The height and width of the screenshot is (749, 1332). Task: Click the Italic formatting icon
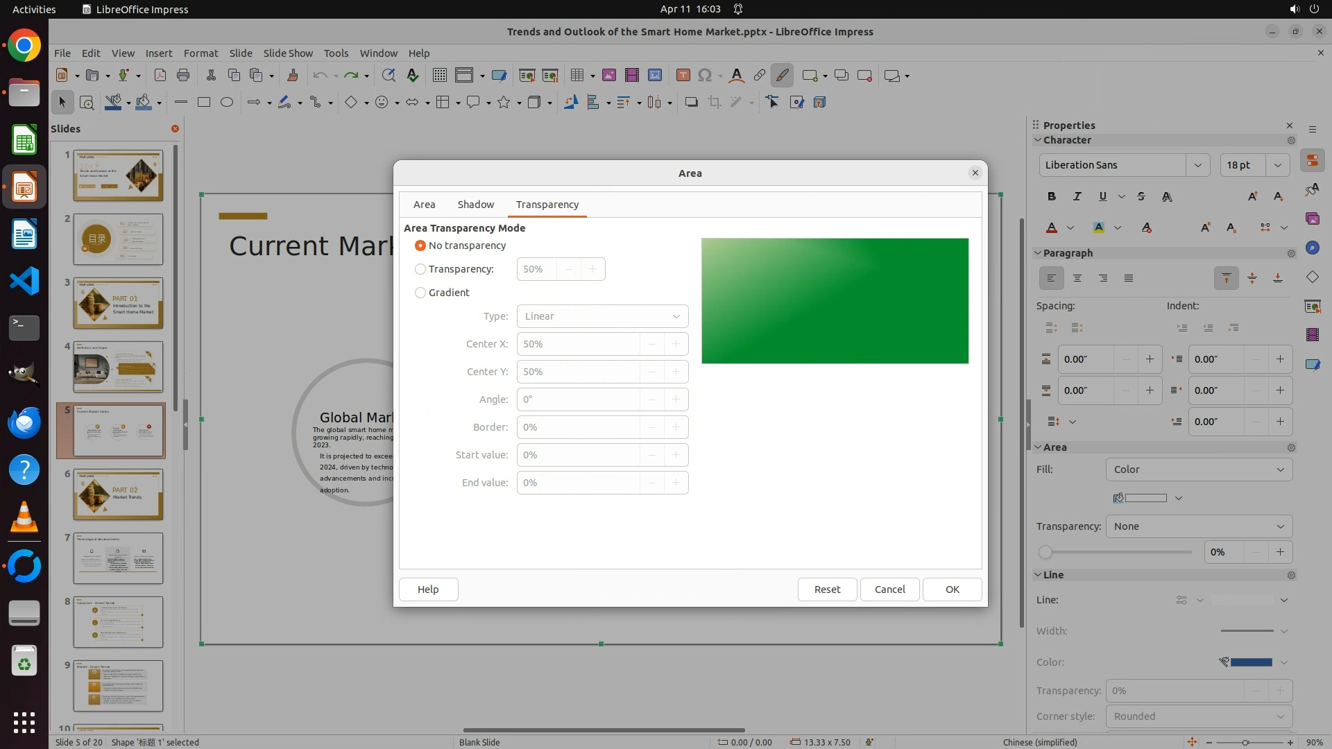[1077, 196]
